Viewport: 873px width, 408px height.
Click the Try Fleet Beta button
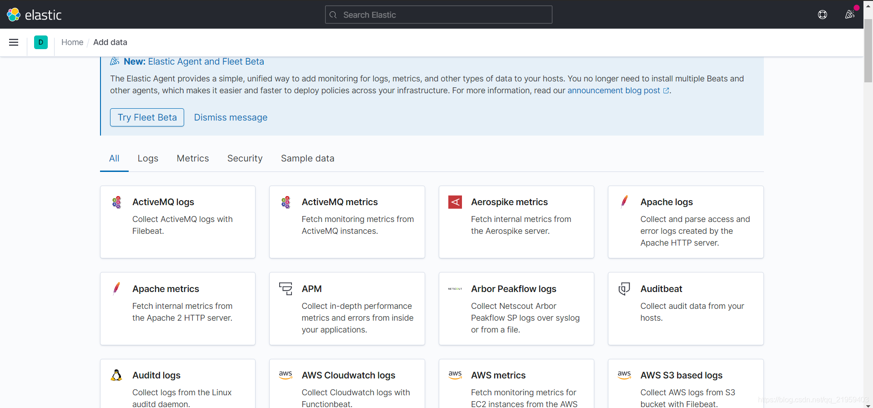pos(147,117)
